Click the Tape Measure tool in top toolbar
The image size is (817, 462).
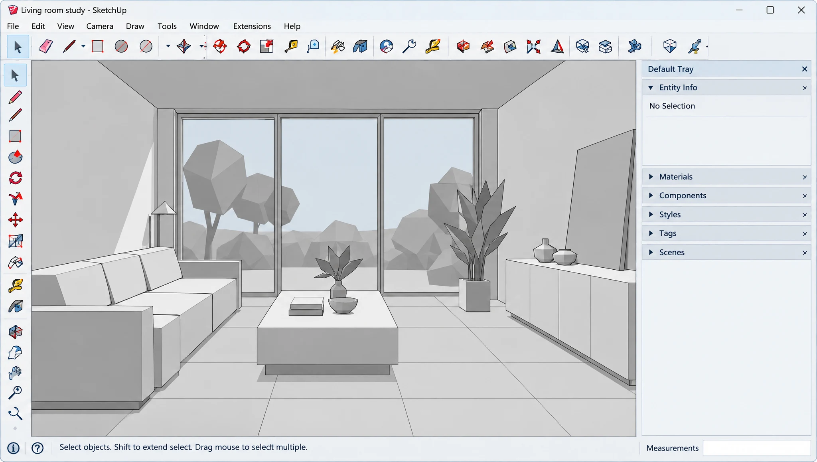291,46
